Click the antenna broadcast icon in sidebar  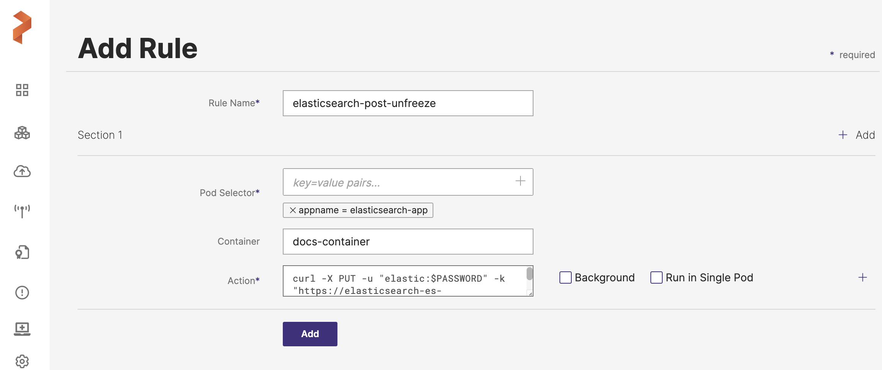tap(22, 211)
